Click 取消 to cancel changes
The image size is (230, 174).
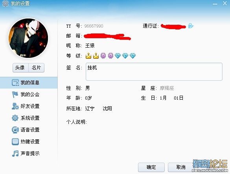click(181, 167)
